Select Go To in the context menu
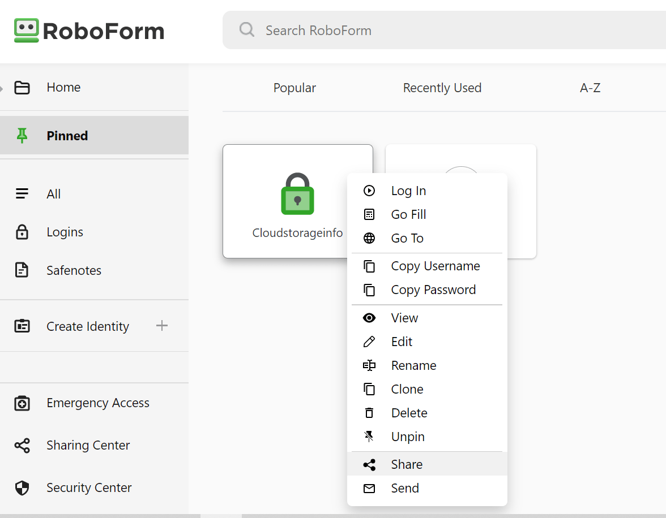 [407, 238]
